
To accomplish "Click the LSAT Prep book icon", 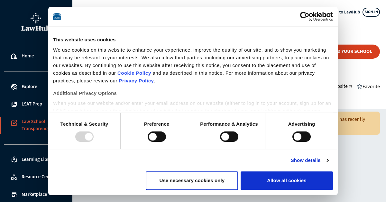I will 14,104.
